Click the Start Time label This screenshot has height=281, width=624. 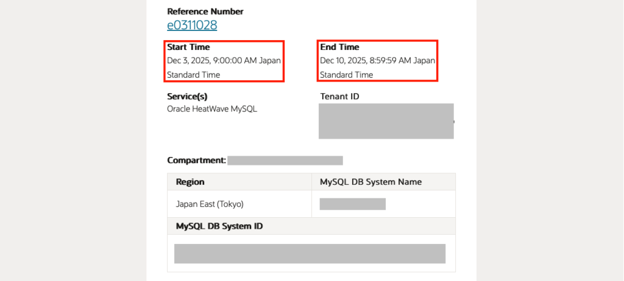tap(188, 47)
